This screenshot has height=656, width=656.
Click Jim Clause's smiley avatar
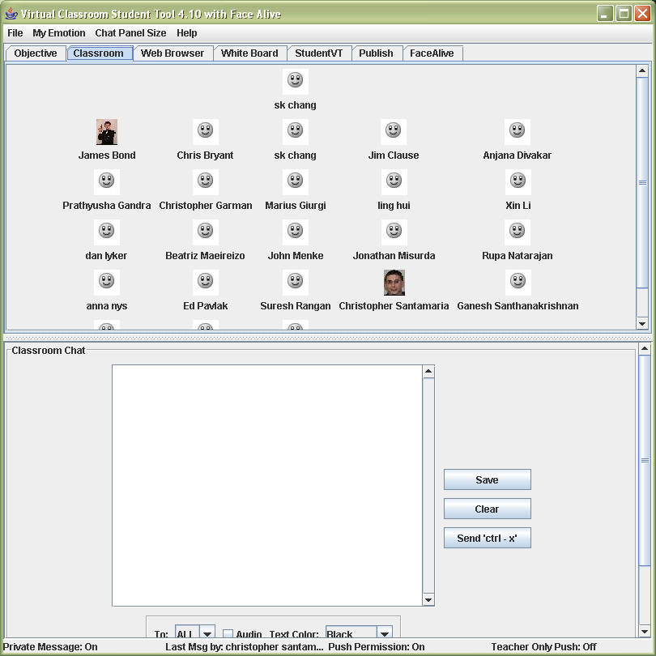click(x=394, y=131)
